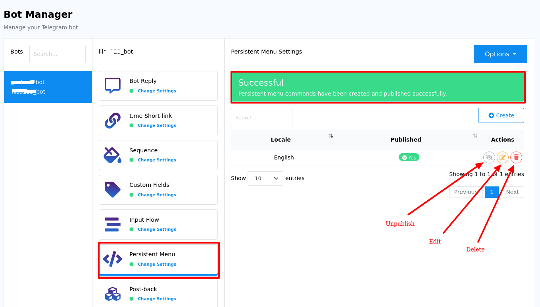Toggle sort order on the Published column
The height and width of the screenshot is (307, 540).
coord(475,136)
